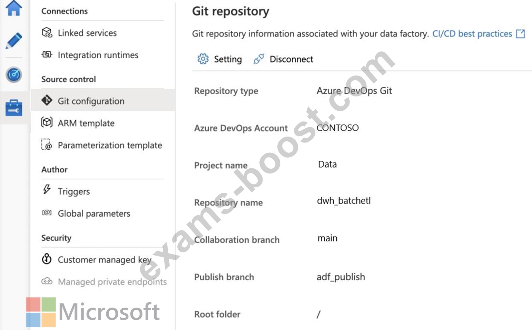
Task: Click the Setting gear icon
Action: pos(203,59)
